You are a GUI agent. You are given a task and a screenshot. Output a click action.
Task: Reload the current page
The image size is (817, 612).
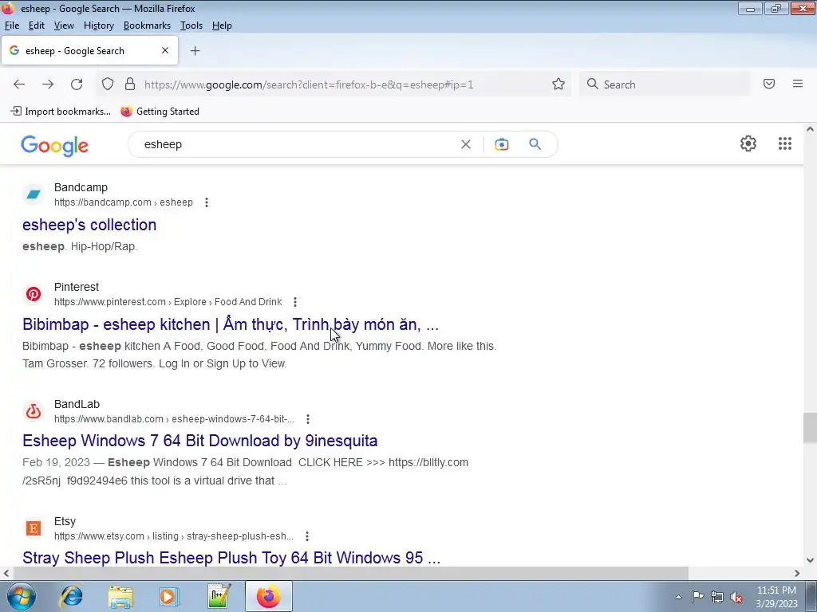pyautogui.click(x=77, y=84)
